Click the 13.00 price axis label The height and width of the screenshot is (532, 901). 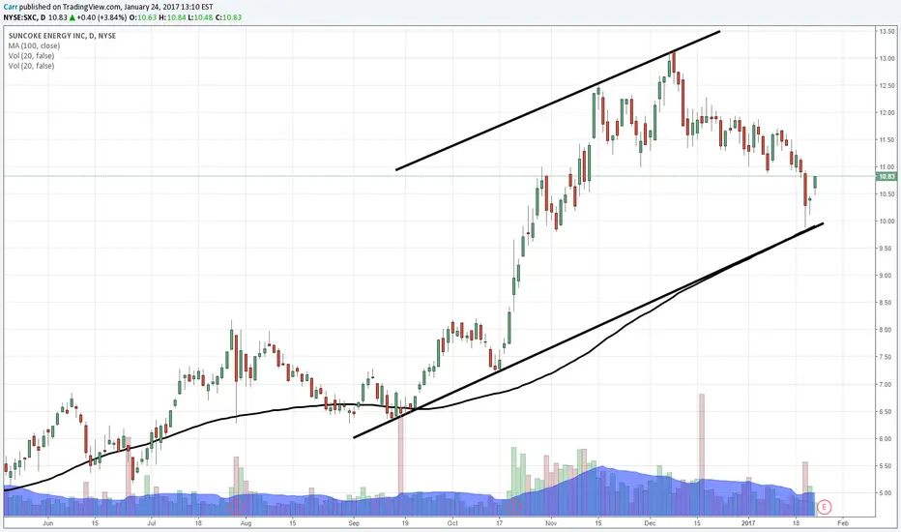(887, 58)
